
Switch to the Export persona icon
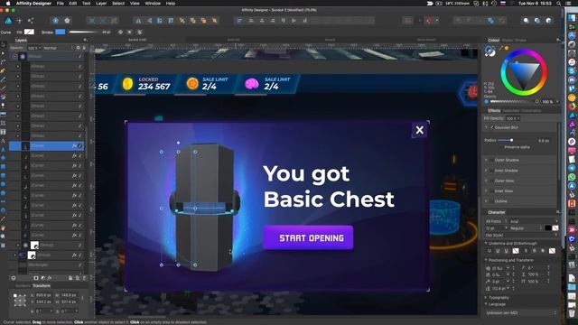tap(31, 21)
